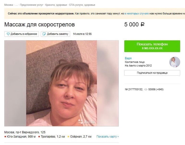Viewport: 185px width, 145px height.
Task: Reveal number with Показать телефон button
Action: [x=152, y=46]
